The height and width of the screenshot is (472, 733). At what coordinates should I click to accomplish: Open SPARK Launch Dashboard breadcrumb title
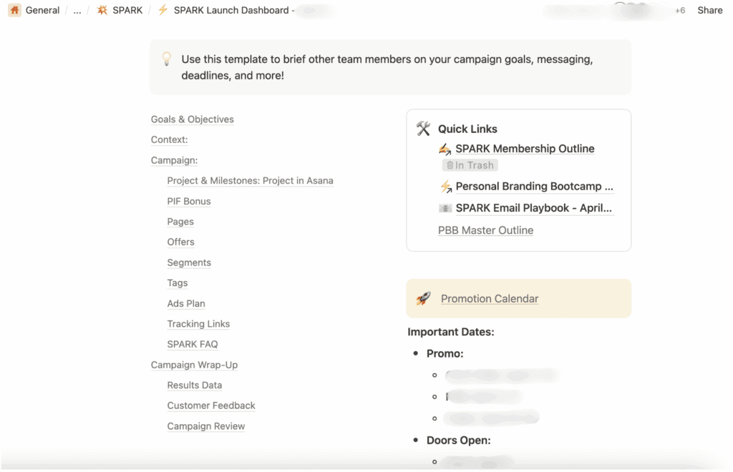[x=231, y=10]
